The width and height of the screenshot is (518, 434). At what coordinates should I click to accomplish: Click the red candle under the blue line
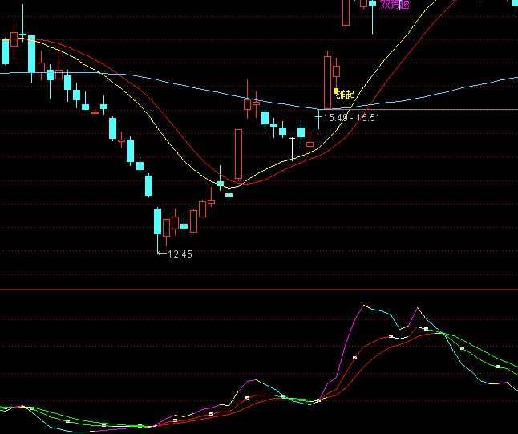point(247,103)
